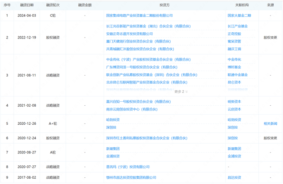Viewport: 283px width, 184px height.
Task: Select the date cell 2020-12-24
Action: [x=27, y=138]
